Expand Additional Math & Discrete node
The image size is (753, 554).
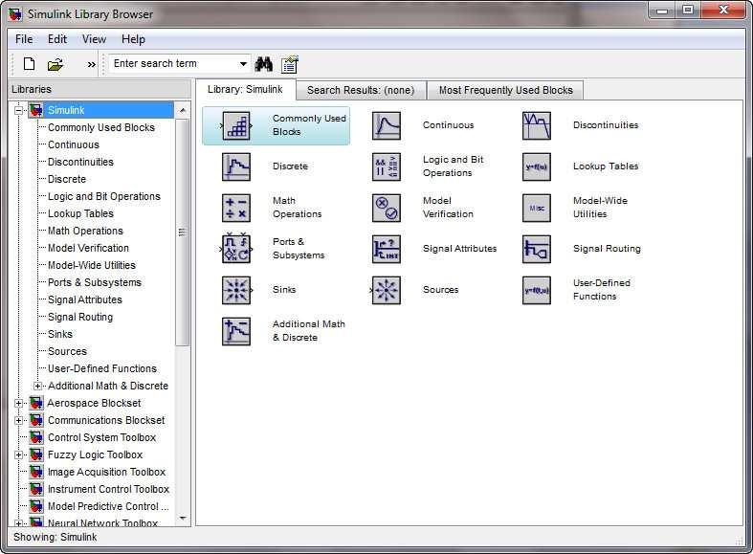[38, 386]
